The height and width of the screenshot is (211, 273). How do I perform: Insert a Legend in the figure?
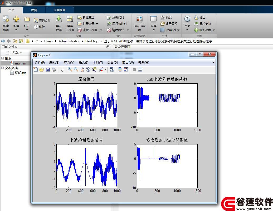coord(126,69)
